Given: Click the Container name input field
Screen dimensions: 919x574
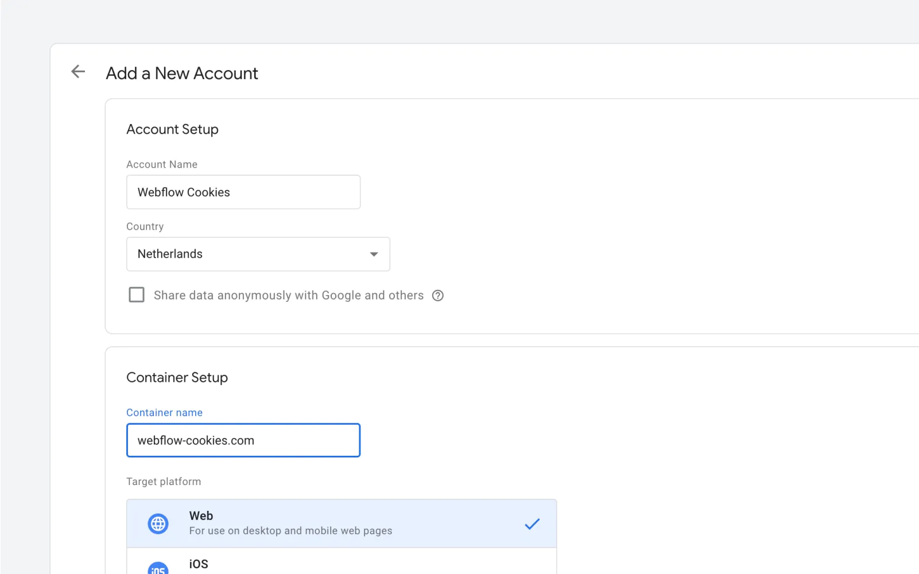Looking at the screenshot, I should tap(243, 440).
